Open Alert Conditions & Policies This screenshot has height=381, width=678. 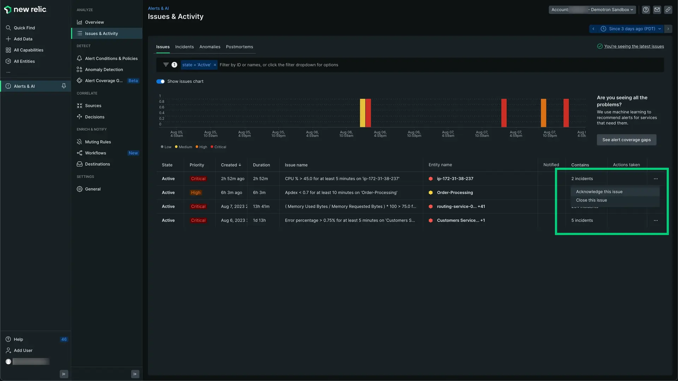107,59
